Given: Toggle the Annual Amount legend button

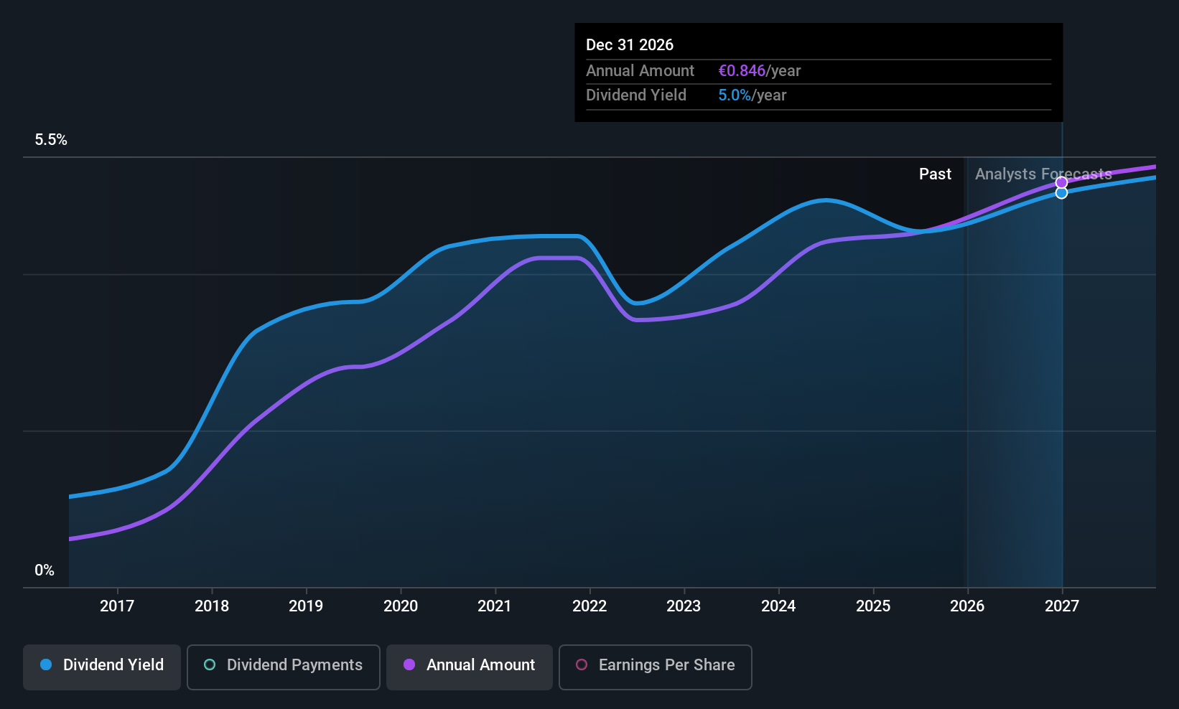Looking at the screenshot, I should (470, 667).
